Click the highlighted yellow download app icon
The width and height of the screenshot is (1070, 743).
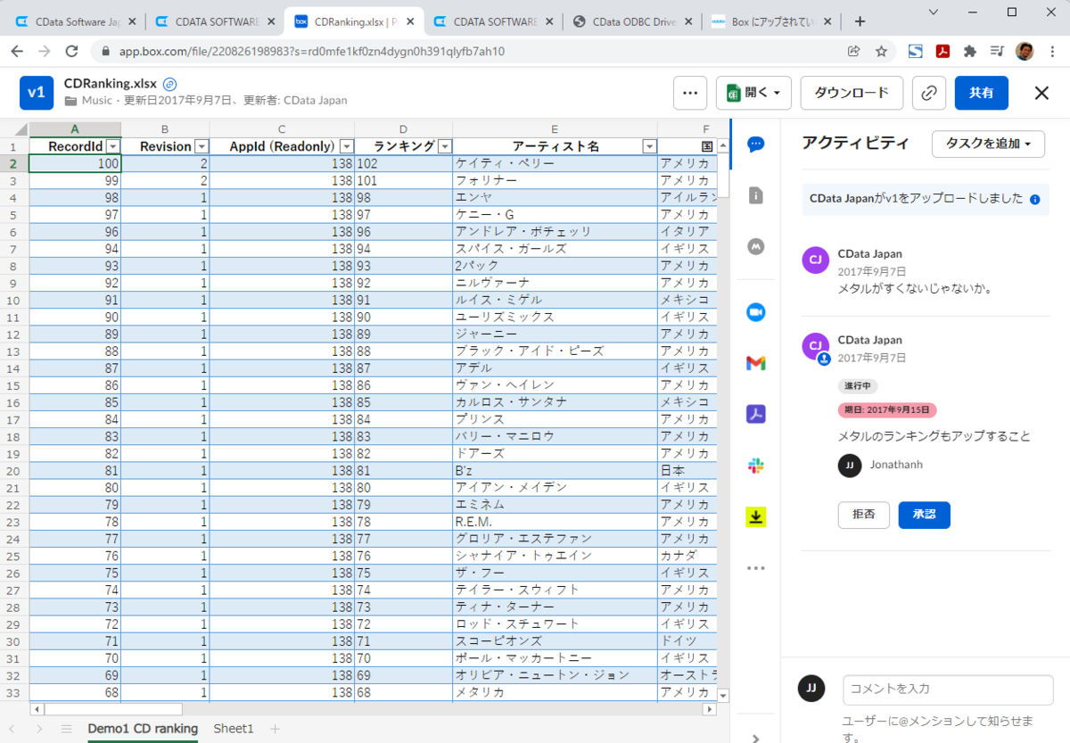(x=755, y=516)
